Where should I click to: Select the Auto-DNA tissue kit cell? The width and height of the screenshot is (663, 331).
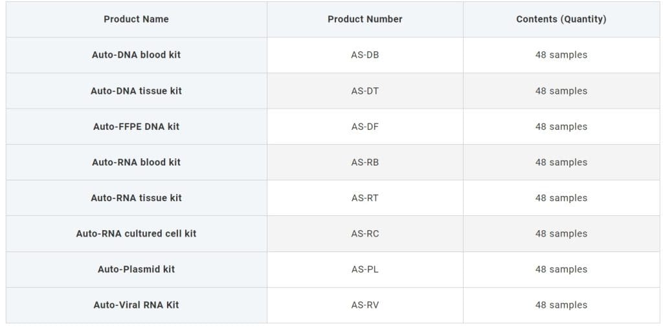[x=136, y=91]
